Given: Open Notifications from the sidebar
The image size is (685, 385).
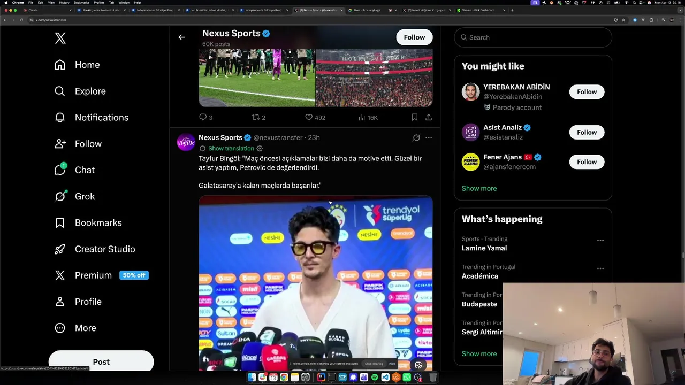Looking at the screenshot, I should click(92, 117).
